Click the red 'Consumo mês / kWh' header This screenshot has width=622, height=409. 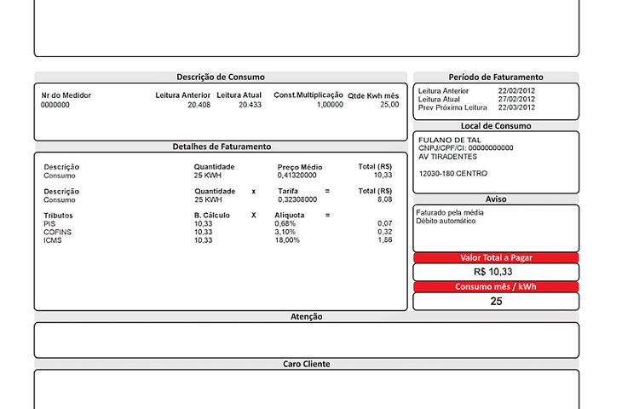[496, 287]
